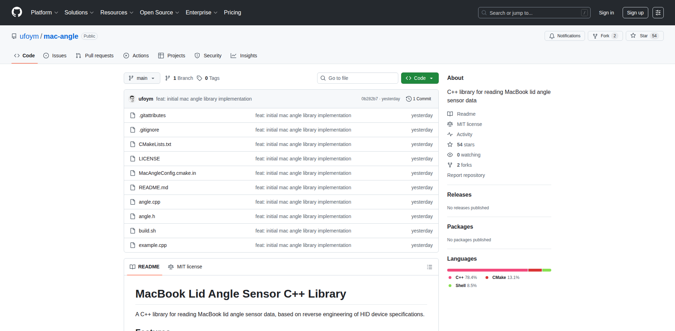The width and height of the screenshot is (675, 331).
Task: Click the Notifications button
Action: click(x=565, y=36)
